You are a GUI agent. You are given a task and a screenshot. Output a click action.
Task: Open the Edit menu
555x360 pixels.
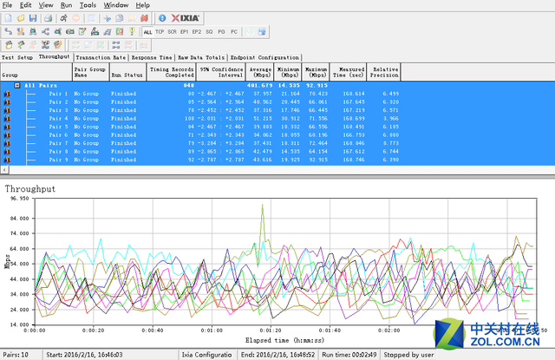click(x=25, y=5)
